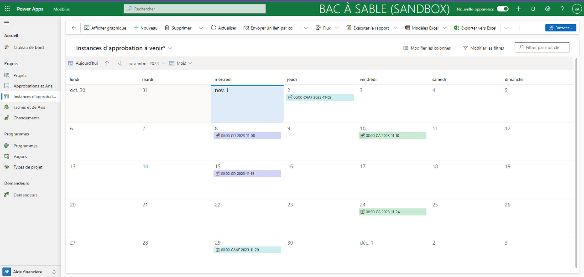Image resolution: width=584 pixels, height=277 pixels.
Task: Click the Partager button
Action: (561, 28)
